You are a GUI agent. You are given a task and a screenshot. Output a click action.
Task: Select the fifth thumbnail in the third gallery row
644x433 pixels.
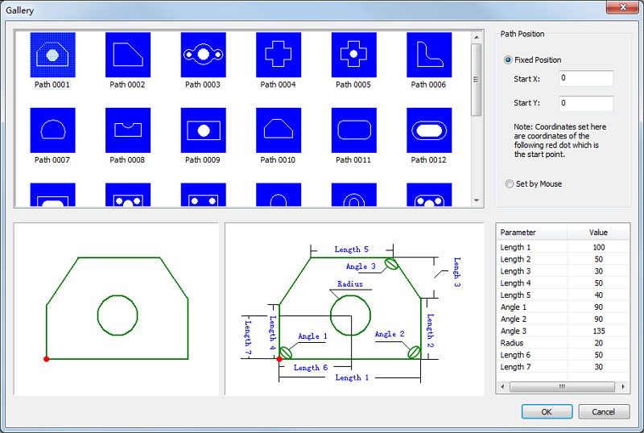(x=353, y=195)
